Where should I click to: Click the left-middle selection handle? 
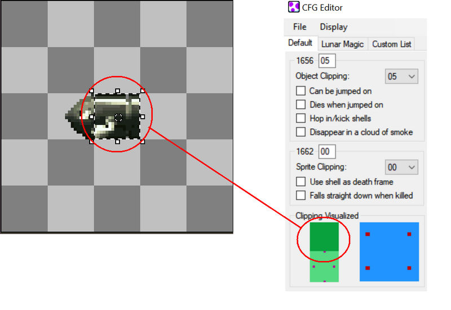(91, 117)
